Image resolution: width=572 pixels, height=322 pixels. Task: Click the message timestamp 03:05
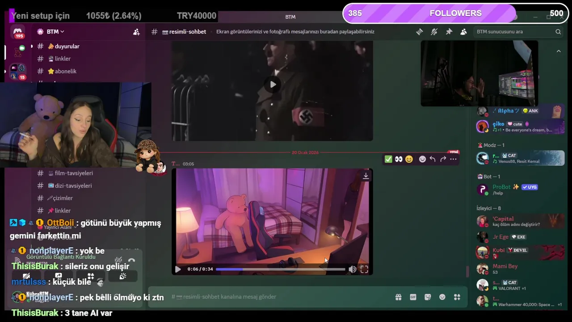click(x=188, y=164)
